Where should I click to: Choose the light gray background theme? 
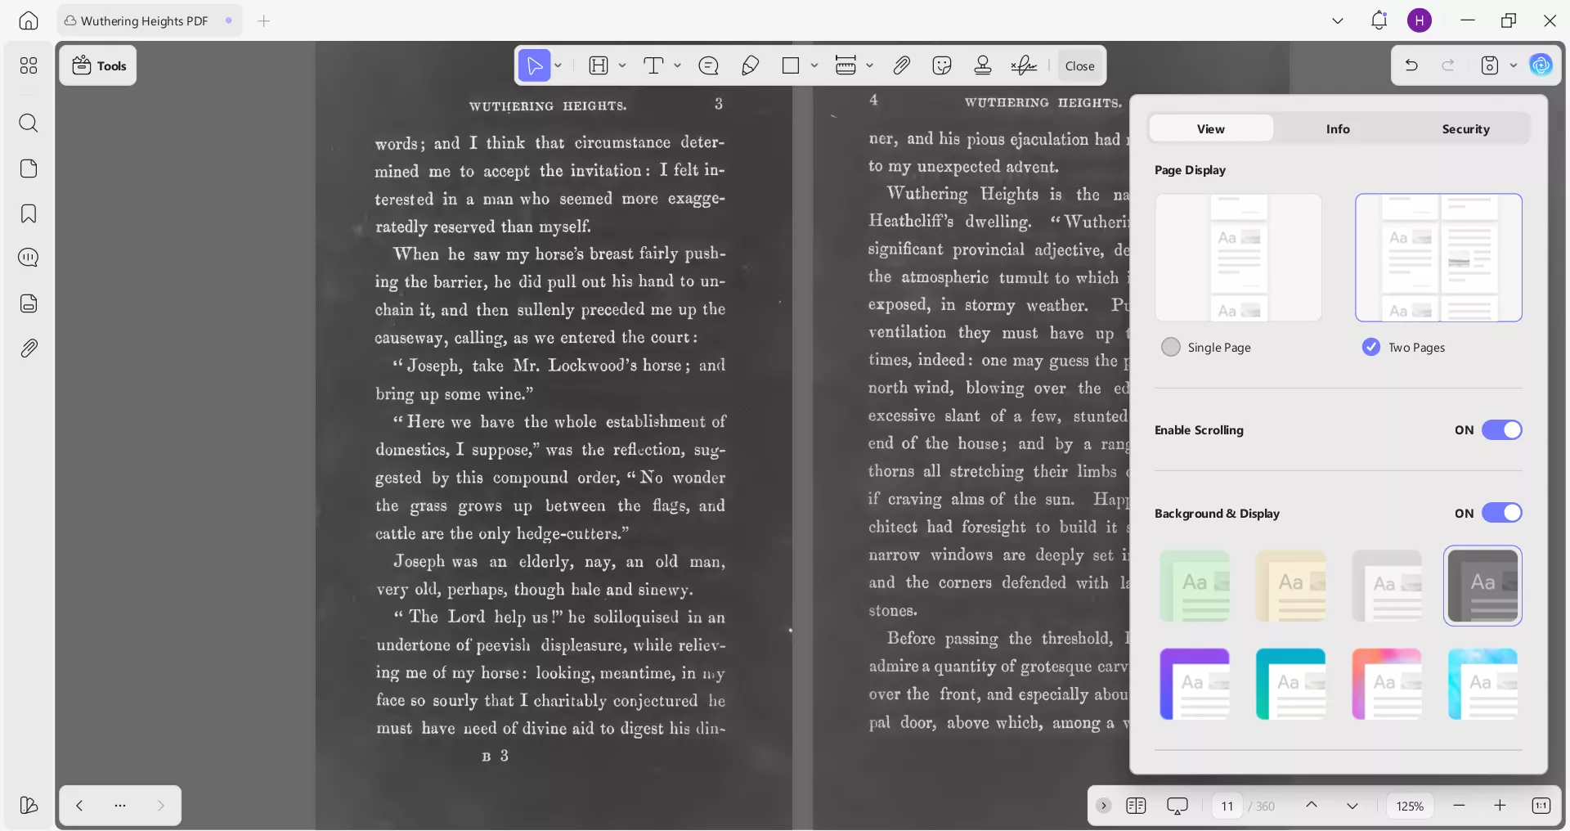(1387, 586)
